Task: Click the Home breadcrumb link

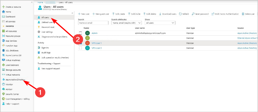Action: click(40, 3)
